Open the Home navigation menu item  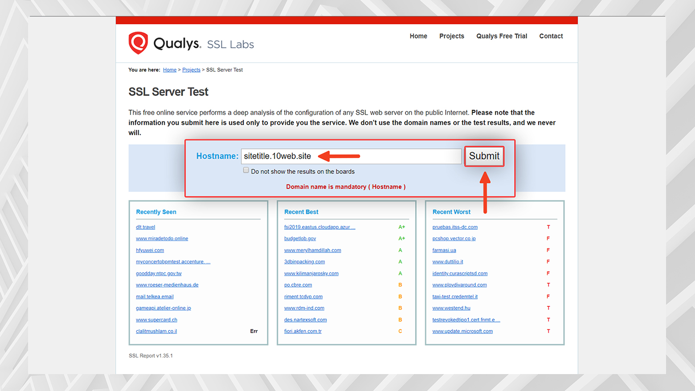click(x=418, y=36)
